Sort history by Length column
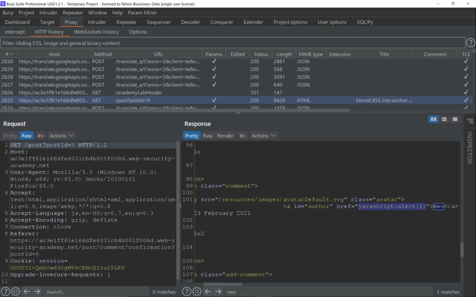Screen dimensions: 476x297 pyautogui.click(x=284, y=54)
